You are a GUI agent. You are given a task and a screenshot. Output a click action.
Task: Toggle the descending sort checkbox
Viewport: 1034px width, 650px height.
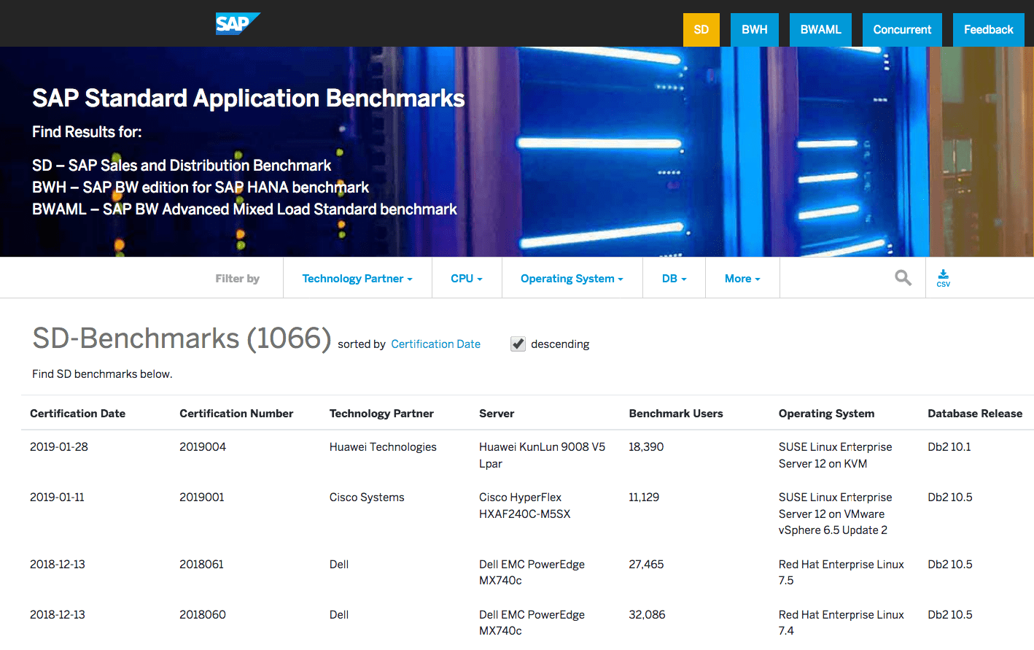tap(518, 344)
